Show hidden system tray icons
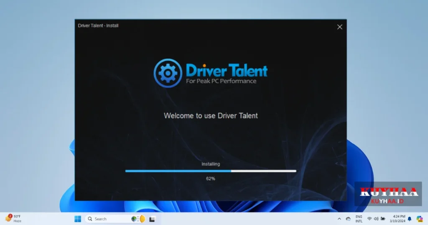The image size is (428, 225). (x=339, y=219)
